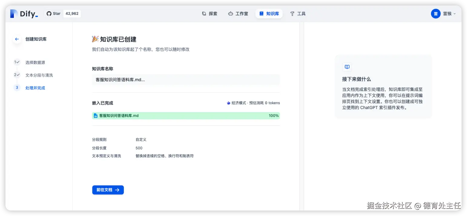467x216 pixels.
Task: Click the markdown file icon of 客服知识问答语料库.md
Action: pyautogui.click(x=96, y=115)
